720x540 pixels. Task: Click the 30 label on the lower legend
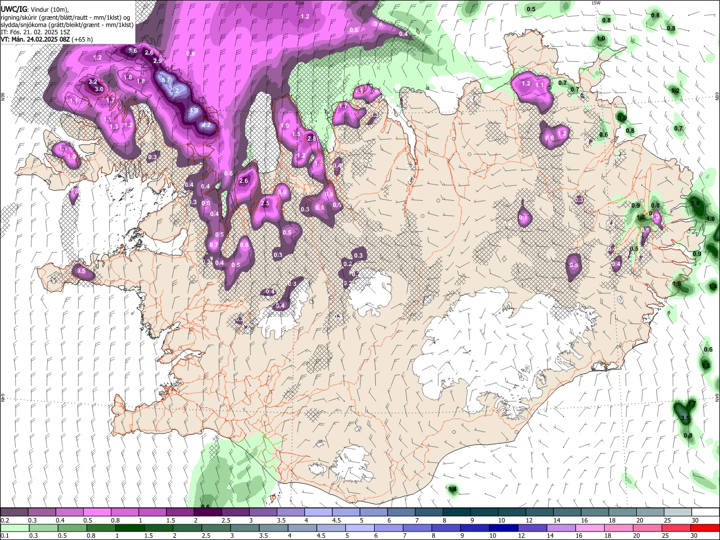(x=695, y=535)
